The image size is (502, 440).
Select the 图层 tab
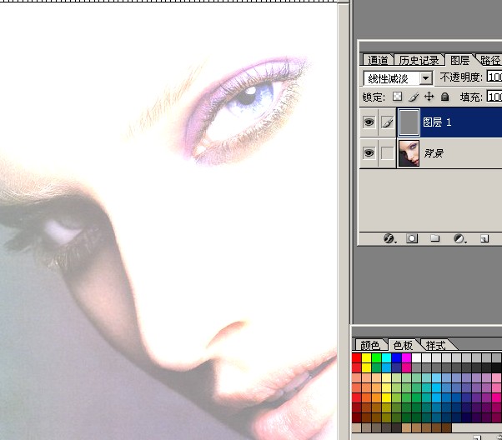[459, 60]
